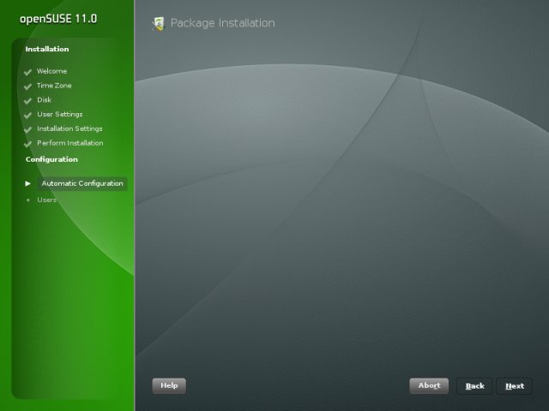Screen dimensions: 549x411
Task: Select the Welcome step label
Action: pos(51,71)
